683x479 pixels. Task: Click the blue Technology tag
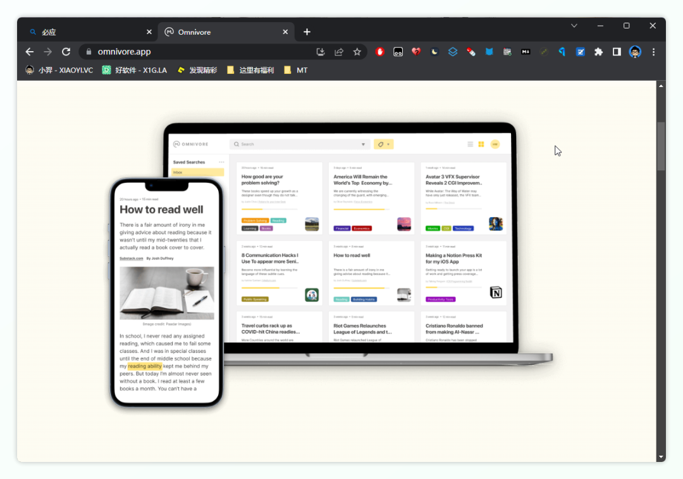click(463, 228)
